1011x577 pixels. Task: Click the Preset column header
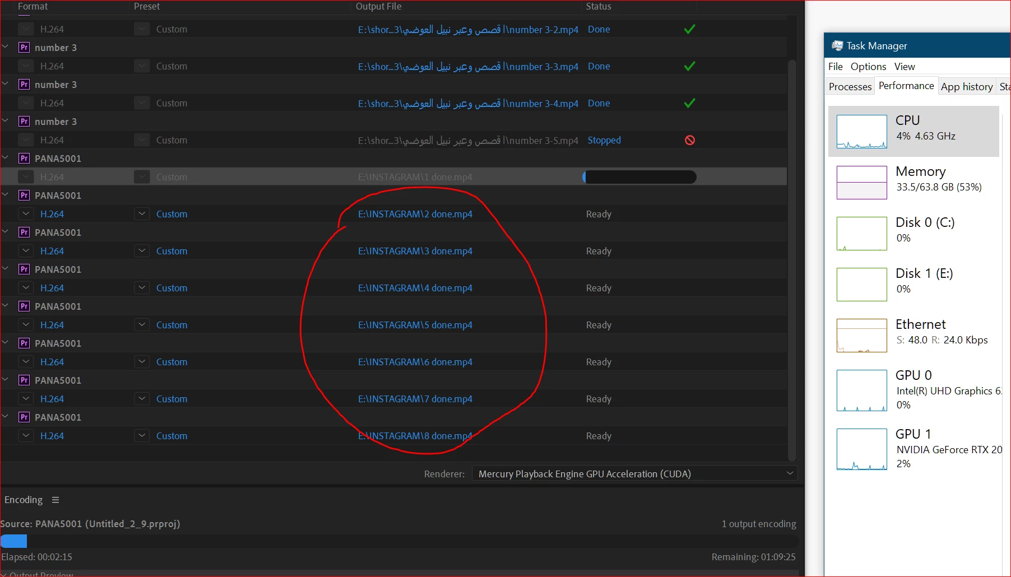coord(147,7)
